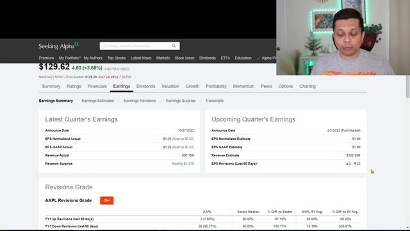Open Earnings Estimates sub-tab

click(98, 101)
